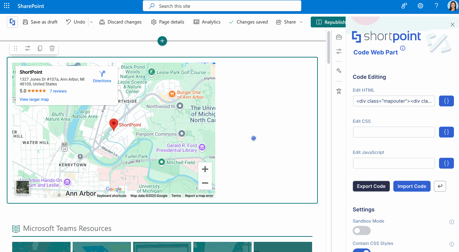The height and width of the screenshot is (252, 459).
Task: Click the Changes saved status
Action: tap(248, 22)
